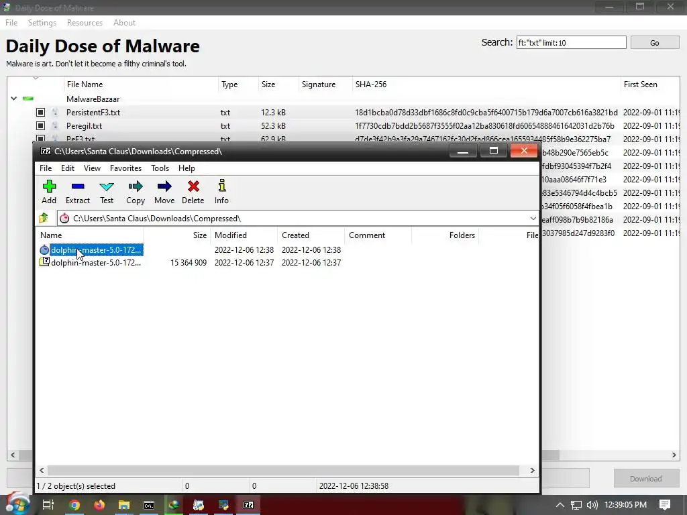Open File menu in 7-Zip
The height and width of the screenshot is (515, 687).
coord(46,168)
